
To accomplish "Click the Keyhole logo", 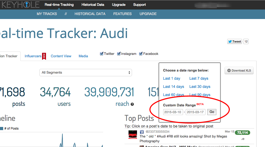I will coord(20,4).
